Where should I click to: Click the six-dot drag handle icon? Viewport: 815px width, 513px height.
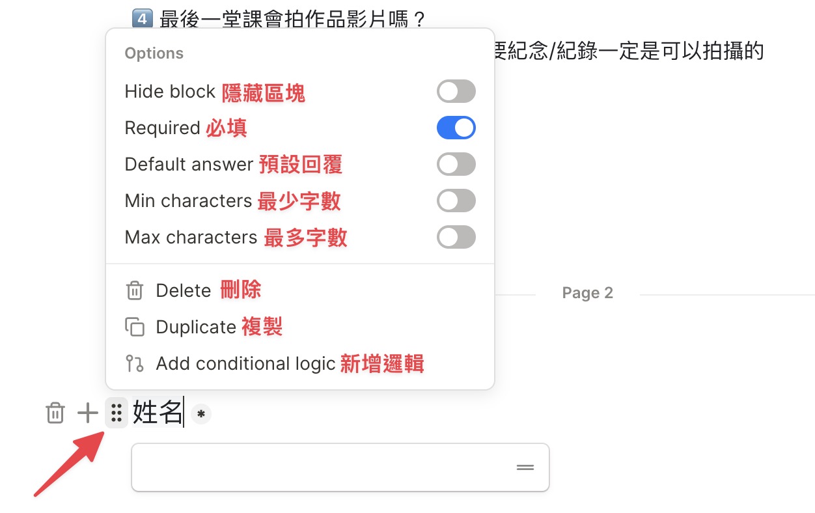click(117, 413)
